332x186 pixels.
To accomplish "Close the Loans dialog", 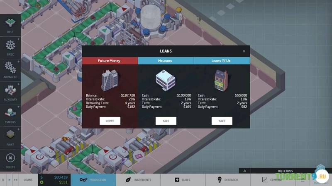I will (x=244, y=51).
